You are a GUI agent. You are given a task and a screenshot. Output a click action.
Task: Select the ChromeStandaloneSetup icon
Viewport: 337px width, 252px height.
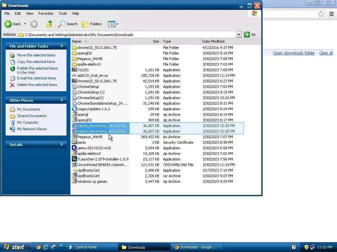[x=74, y=103]
